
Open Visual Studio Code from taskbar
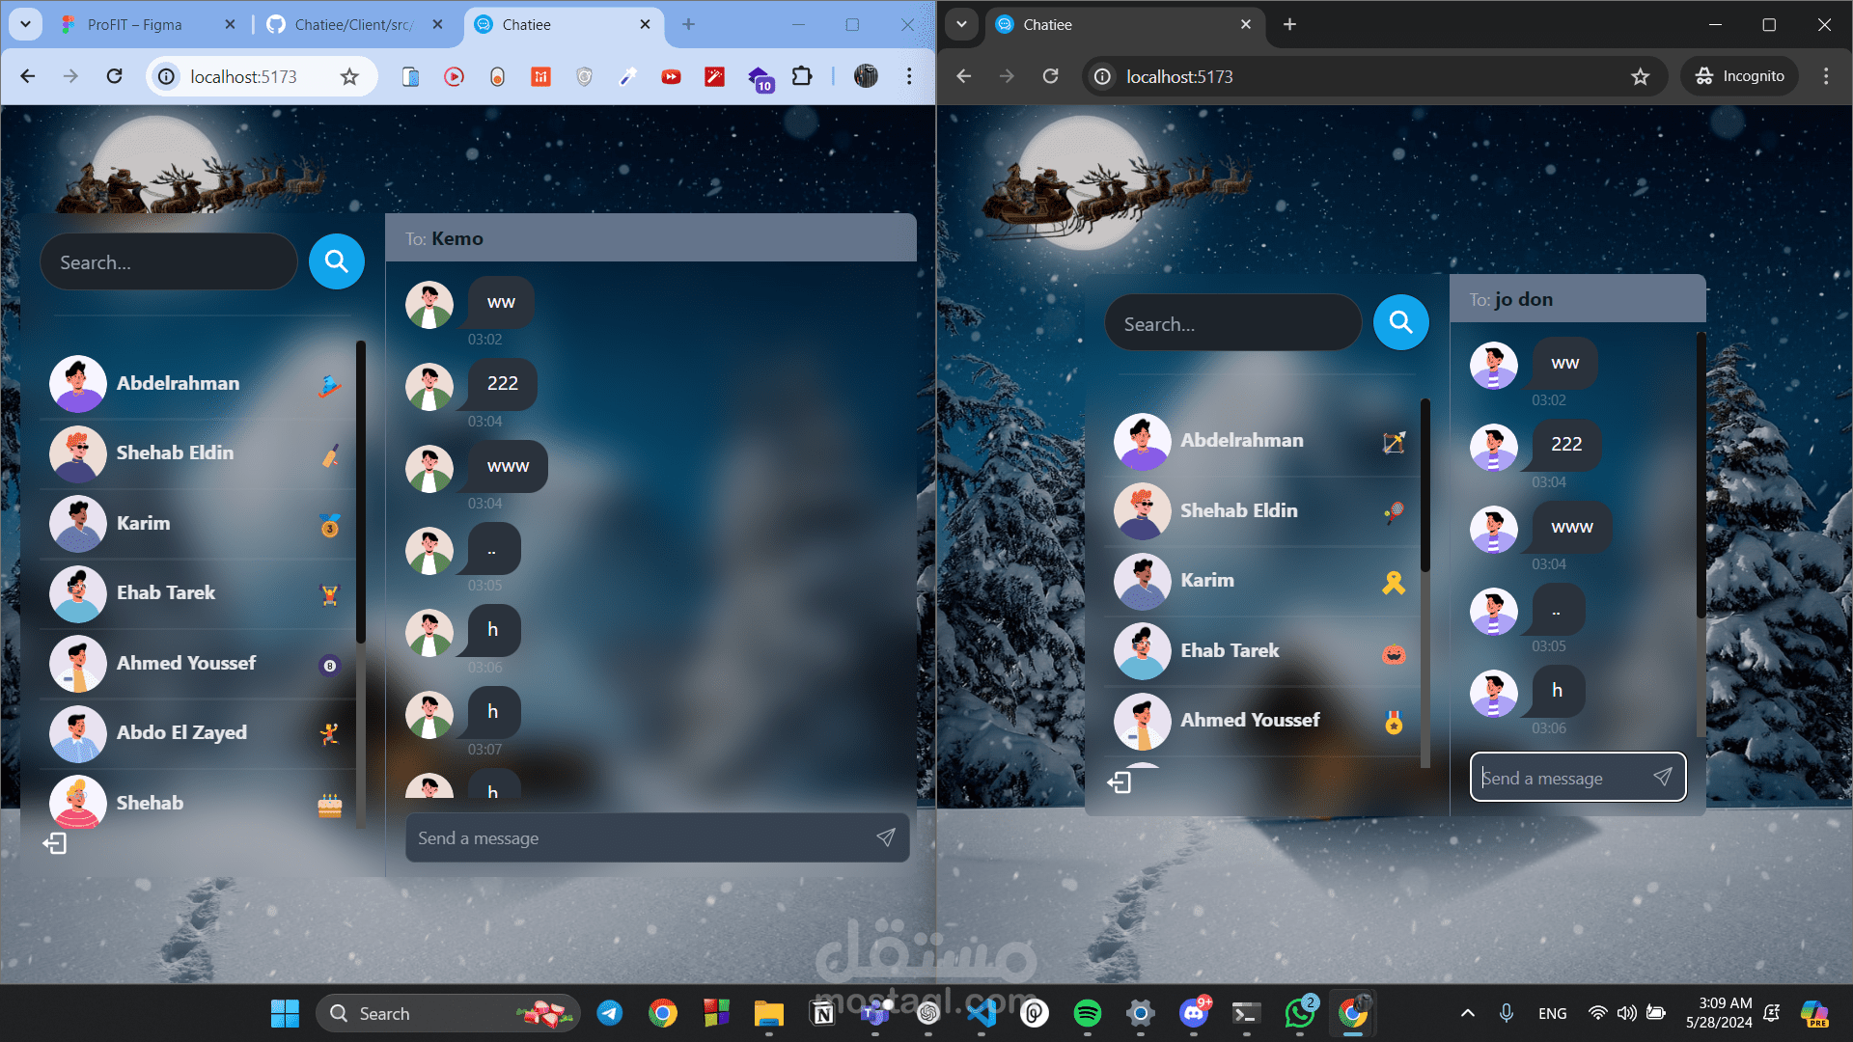tap(982, 1013)
